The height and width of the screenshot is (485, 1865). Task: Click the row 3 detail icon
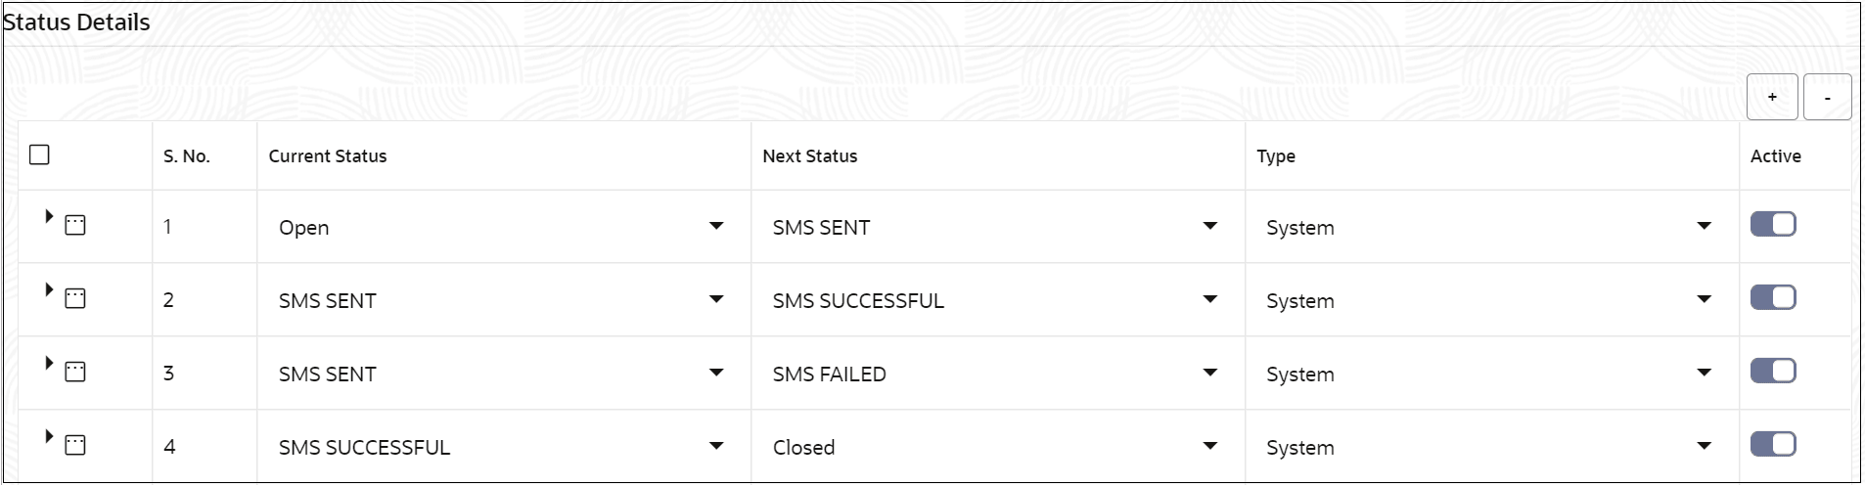pos(75,373)
